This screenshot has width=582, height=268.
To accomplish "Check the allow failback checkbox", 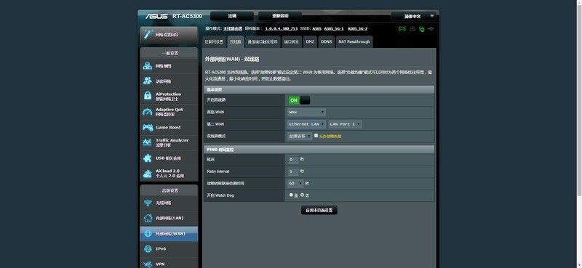I will click(316, 136).
